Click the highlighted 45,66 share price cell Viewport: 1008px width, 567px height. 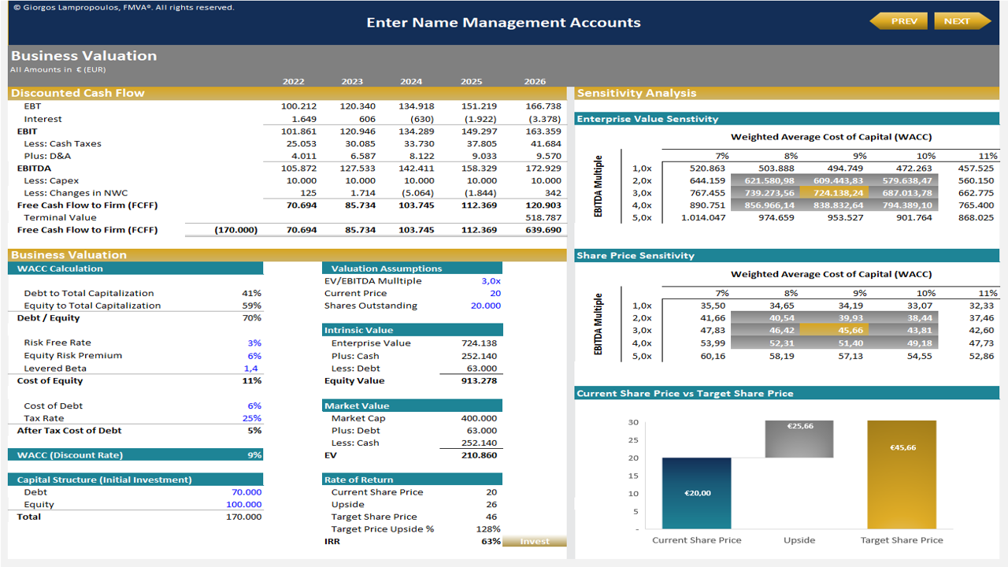point(834,331)
